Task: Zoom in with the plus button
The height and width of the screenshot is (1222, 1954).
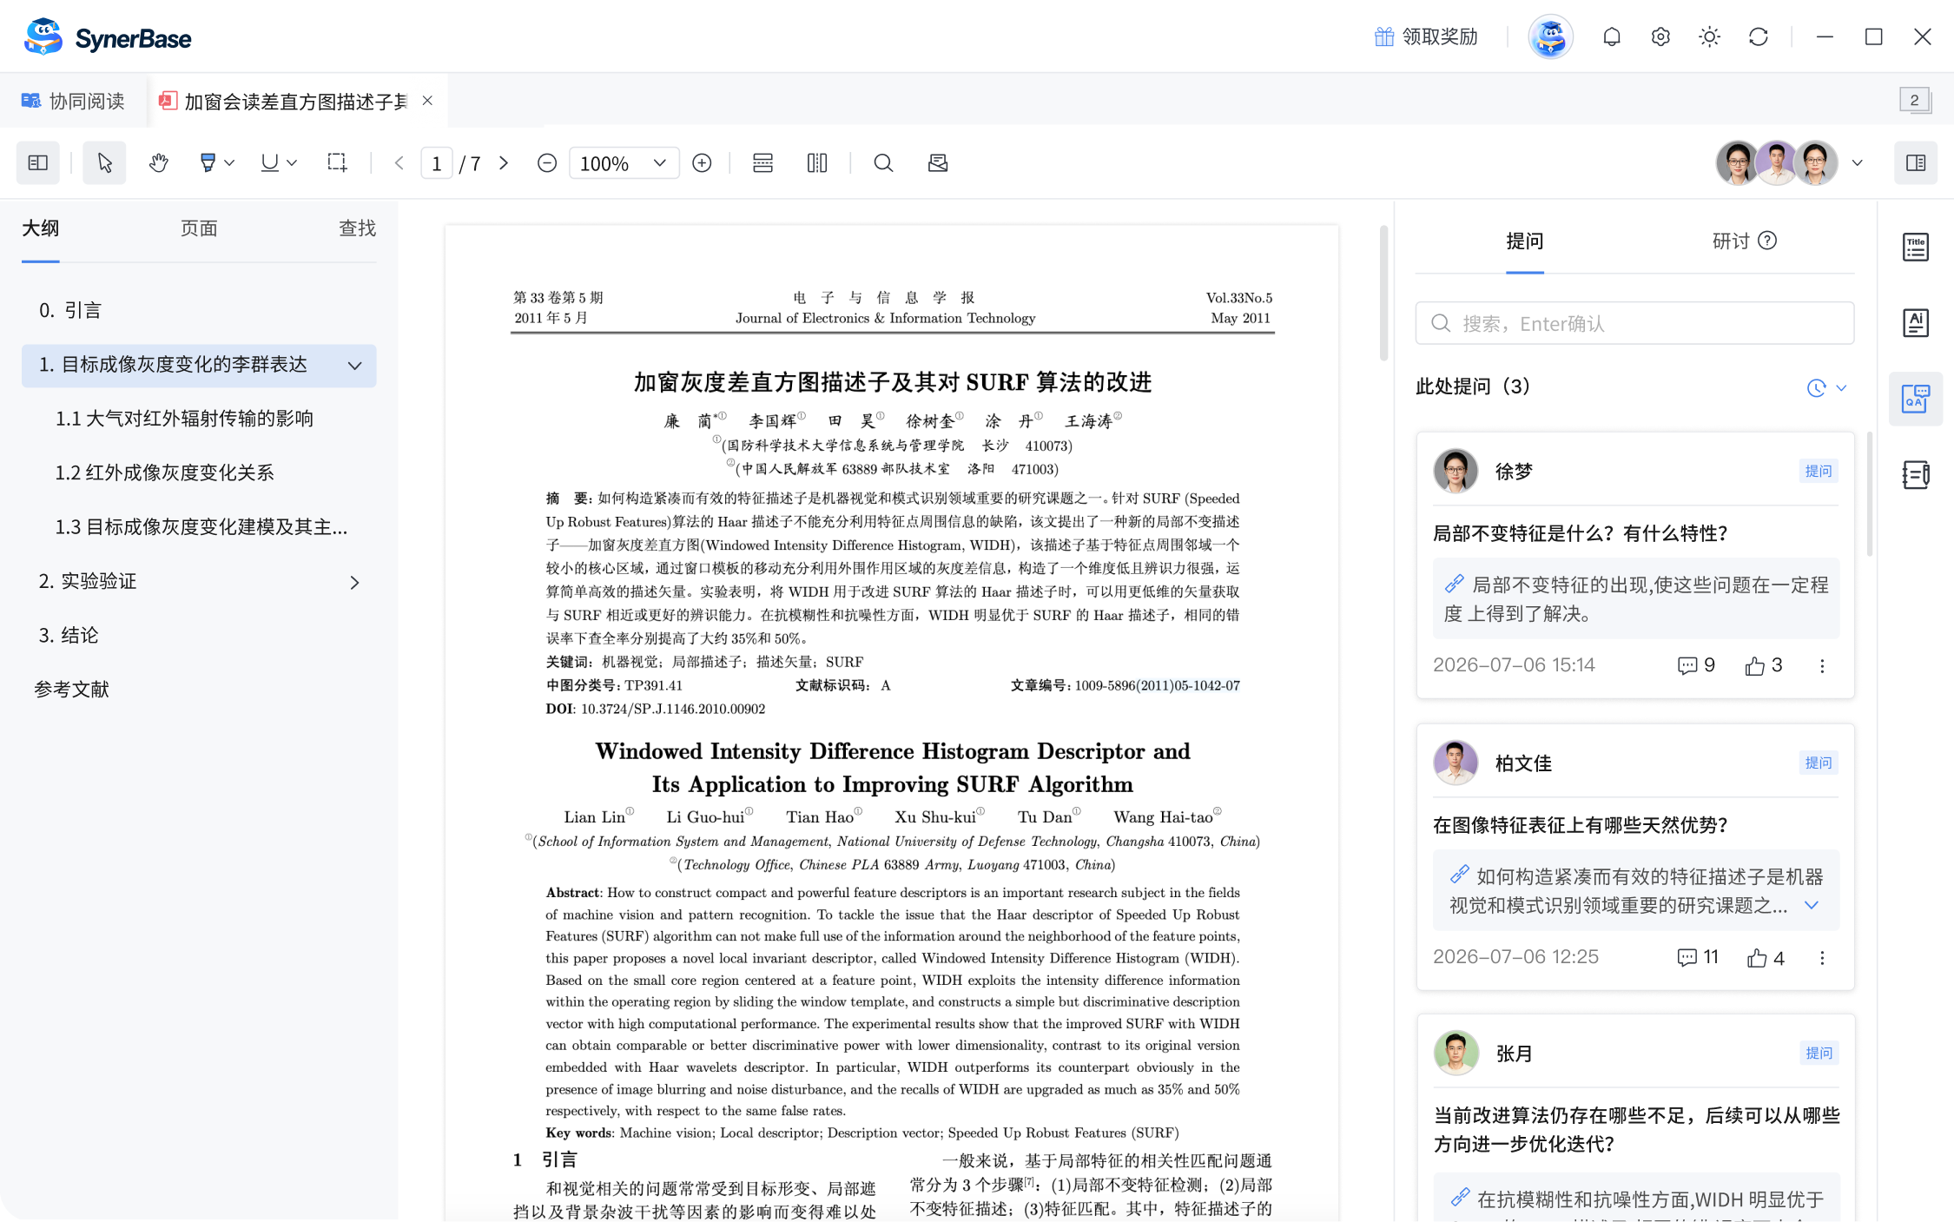Action: click(702, 163)
